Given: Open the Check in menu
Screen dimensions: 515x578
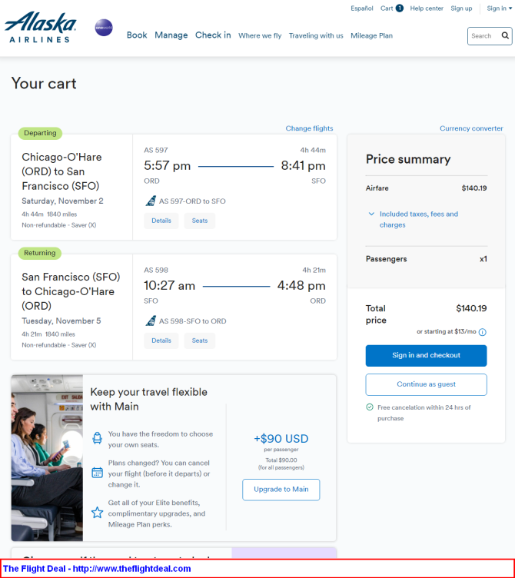Looking at the screenshot, I should pyautogui.click(x=213, y=35).
